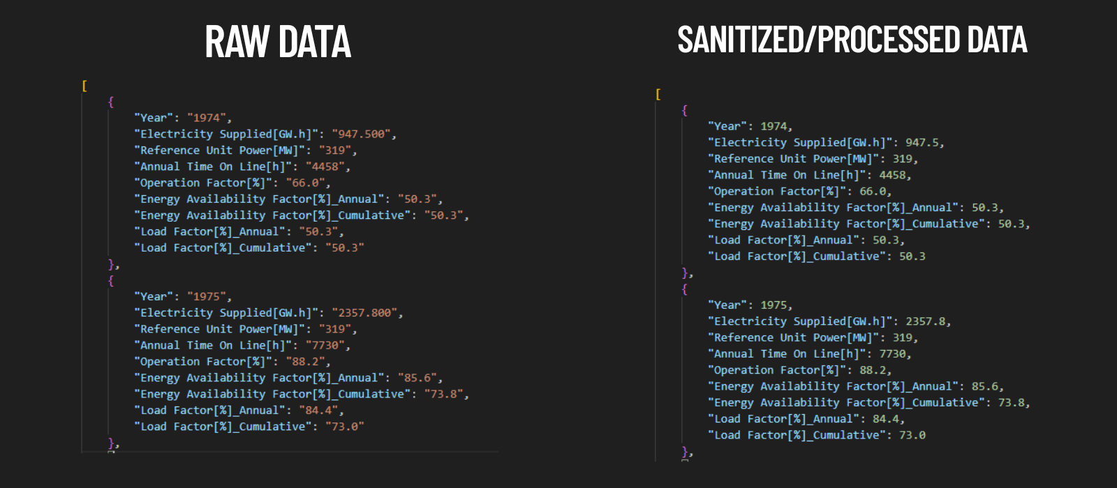Click the raw "1974" year string value
1117x488 pixels.
pos(206,118)
